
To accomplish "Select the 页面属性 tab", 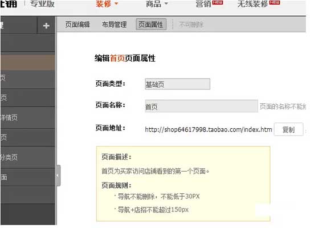I will pyautogui.click(x=151, y=25).
